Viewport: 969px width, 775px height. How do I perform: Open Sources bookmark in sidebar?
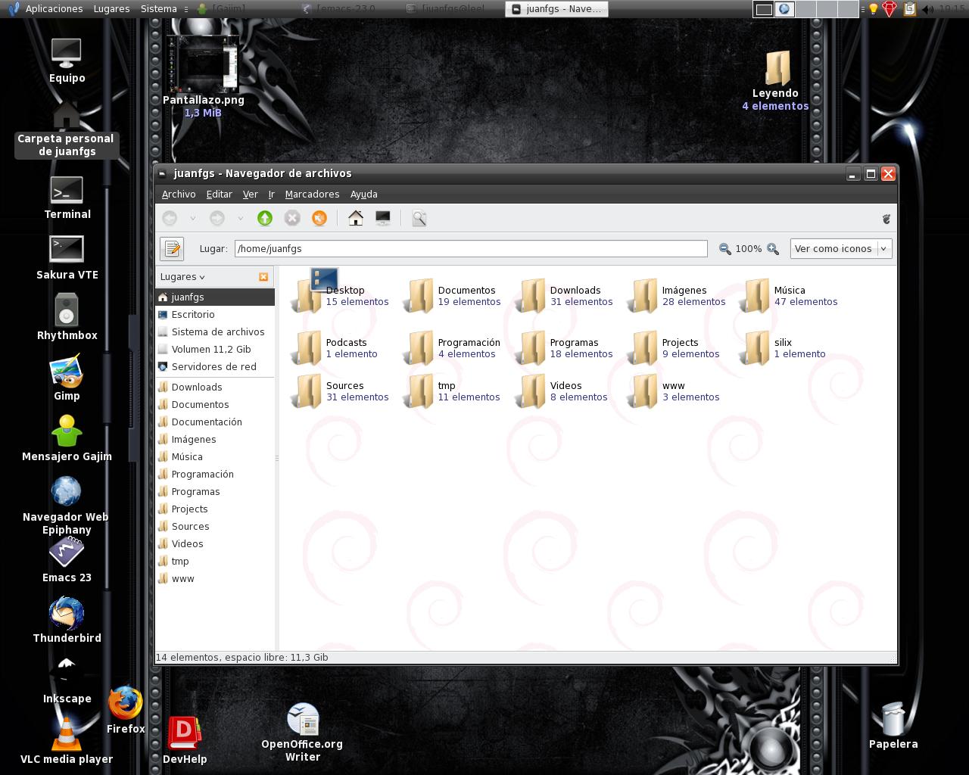tap(215, 527)
